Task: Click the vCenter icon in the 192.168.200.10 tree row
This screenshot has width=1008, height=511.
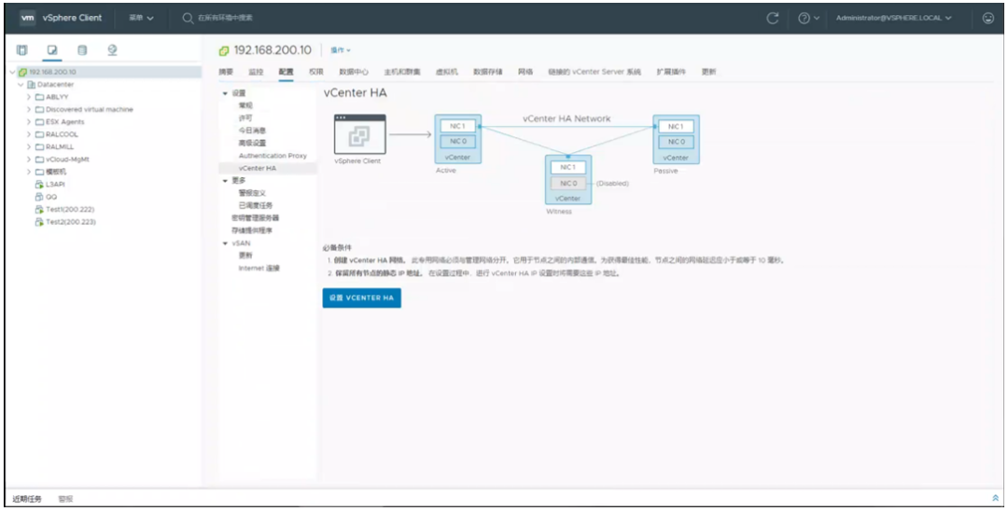Action: tap(23, 72)
